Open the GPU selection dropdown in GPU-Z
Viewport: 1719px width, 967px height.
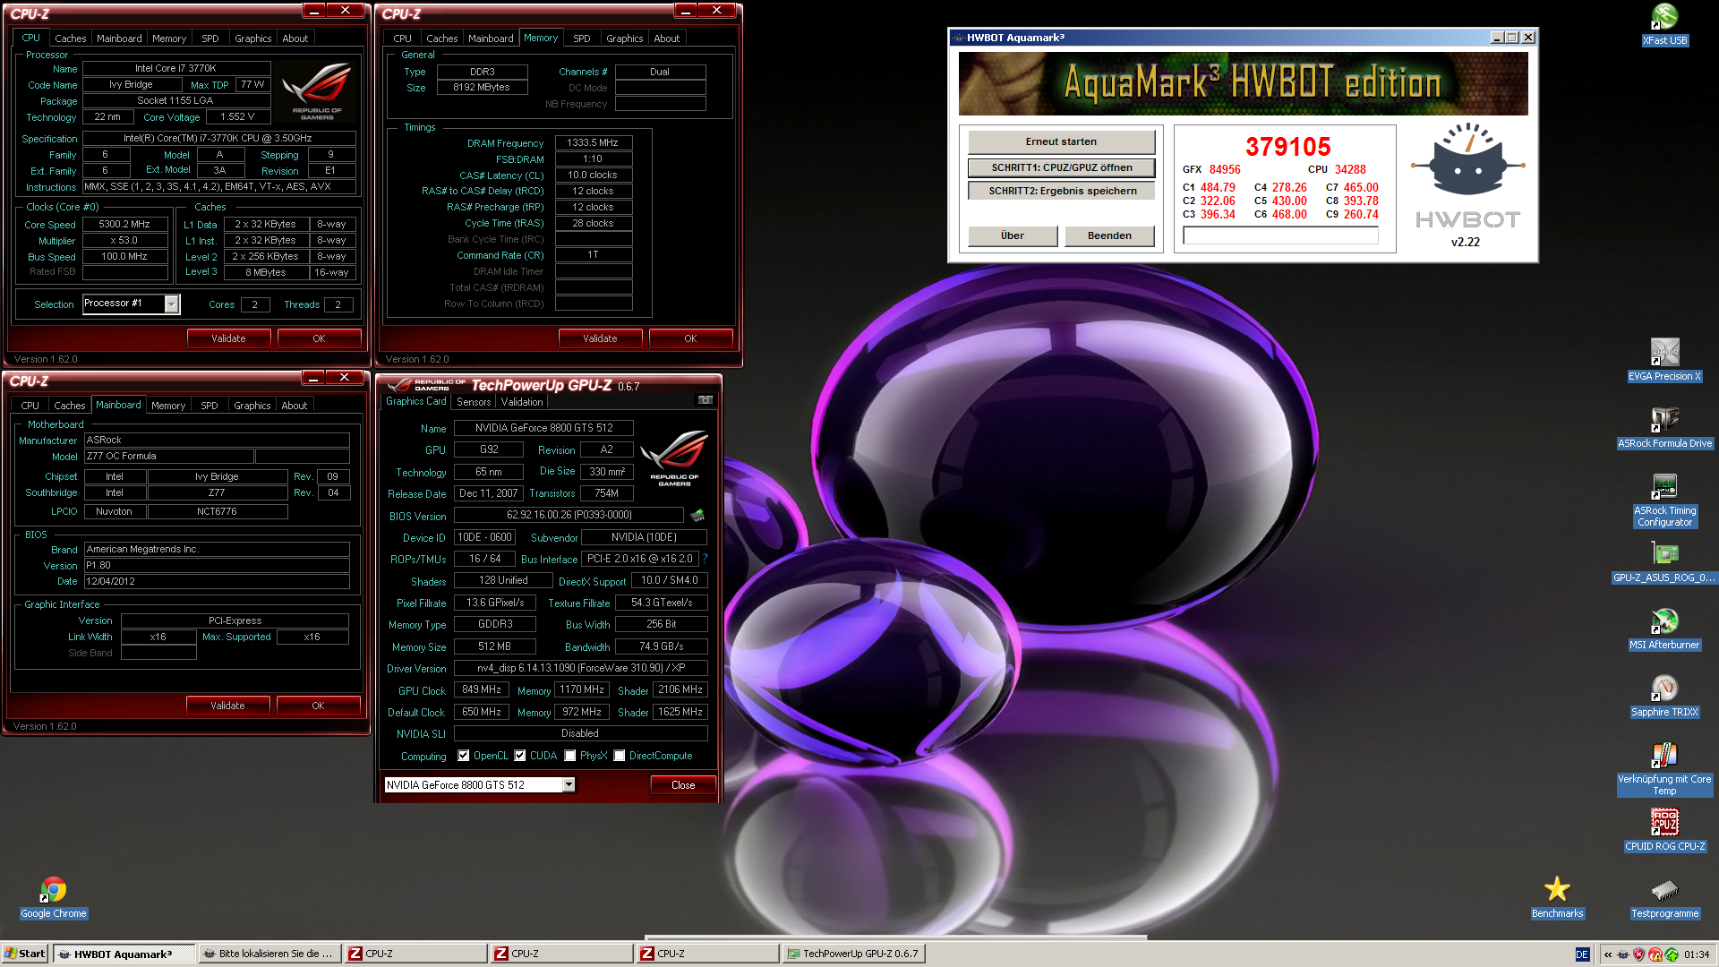coord(568,785)
